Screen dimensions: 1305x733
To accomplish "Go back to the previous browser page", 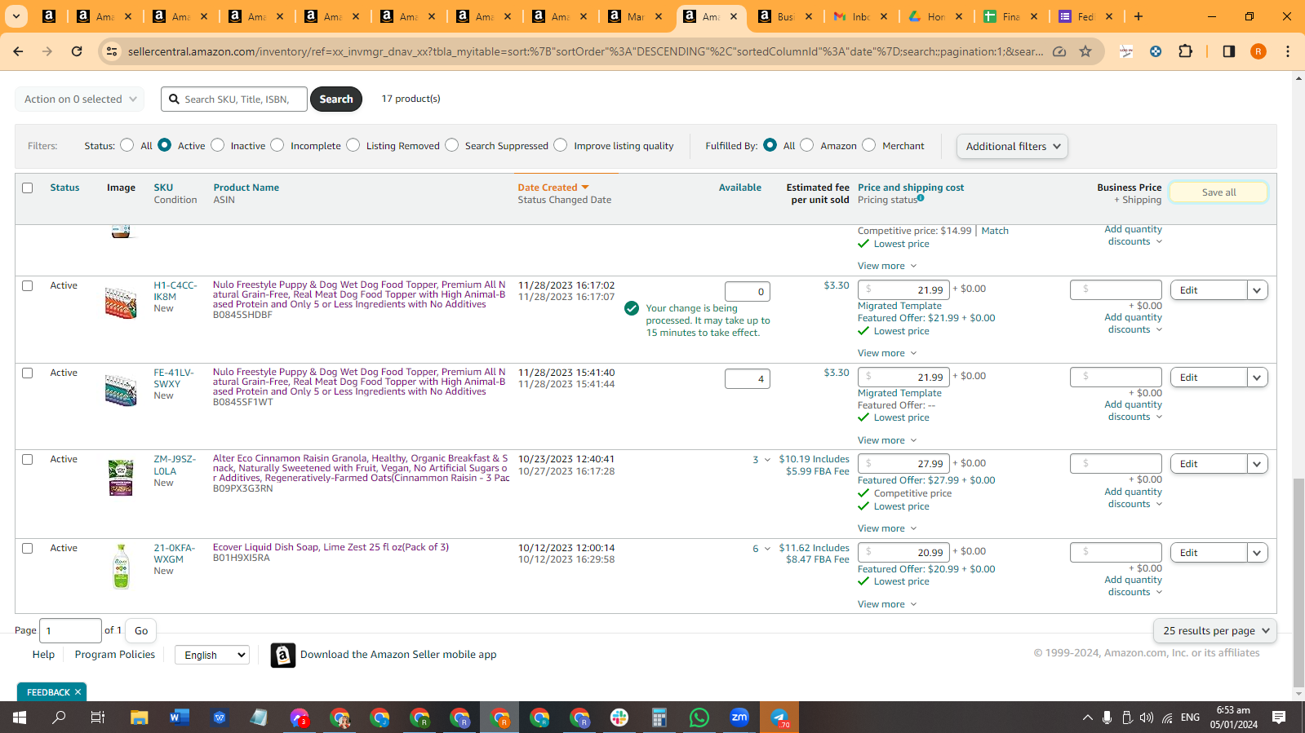I will [18, 51].
